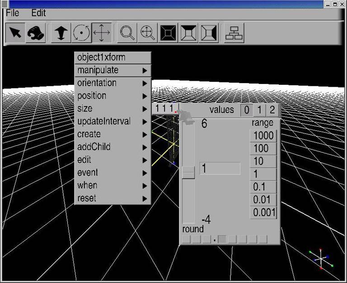Pick the four-arrow move tool
This screenshot has height=283, width=347.
102,32
